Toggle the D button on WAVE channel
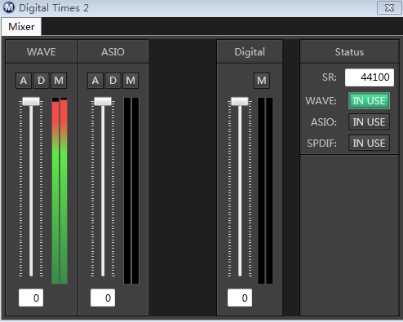Image resolution: width=403 pixels, height=322 pixels. [x=41, y=81]
